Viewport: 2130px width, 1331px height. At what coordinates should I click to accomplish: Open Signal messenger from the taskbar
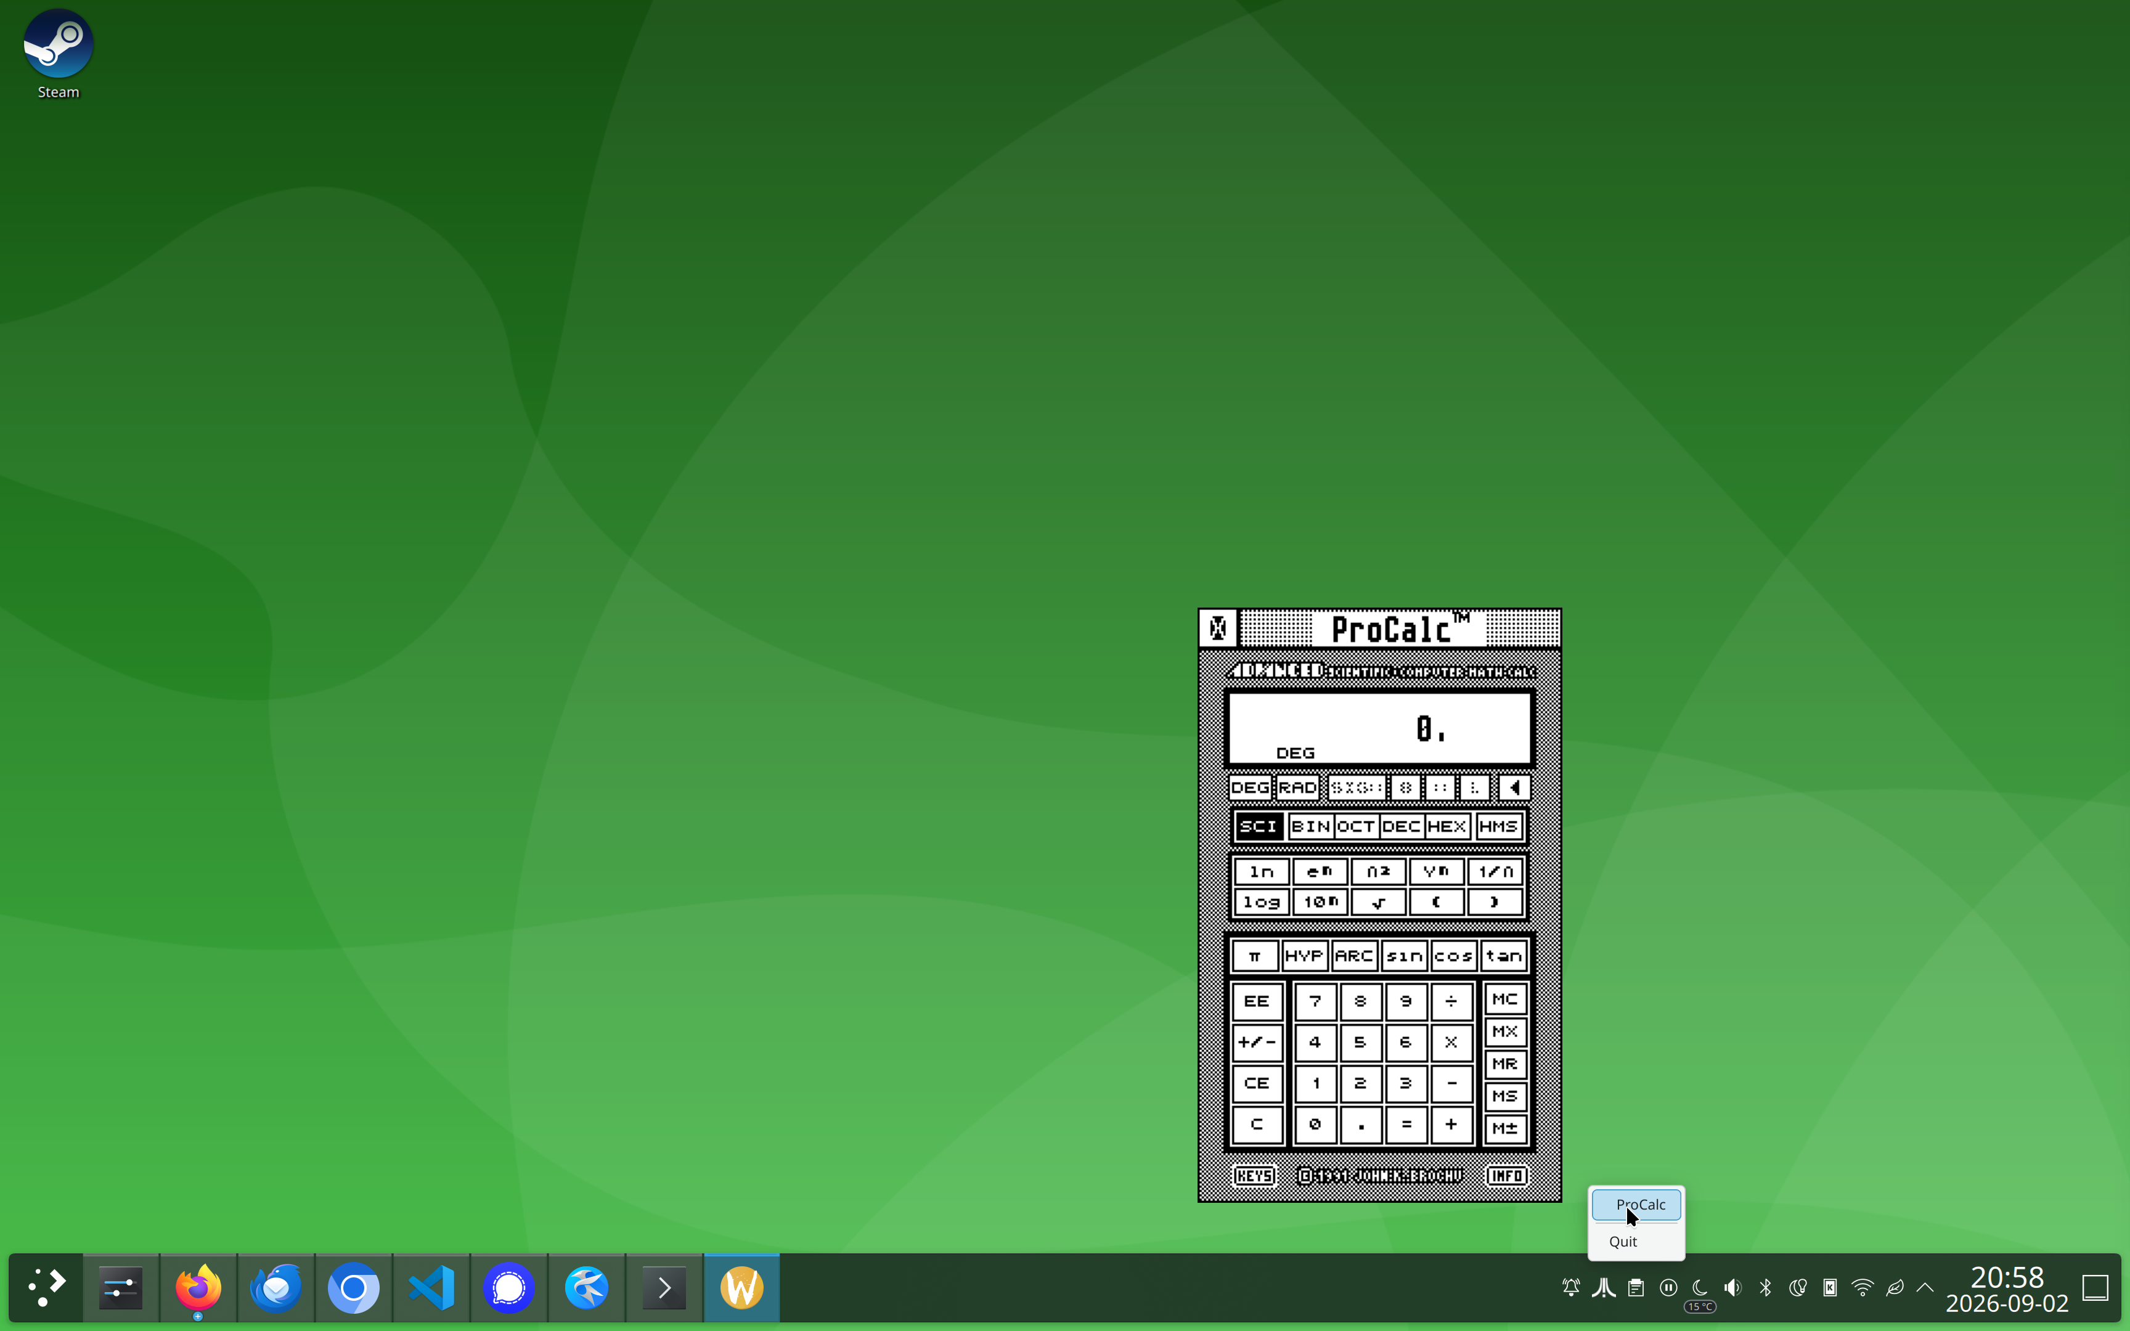tap(508, 1288)
